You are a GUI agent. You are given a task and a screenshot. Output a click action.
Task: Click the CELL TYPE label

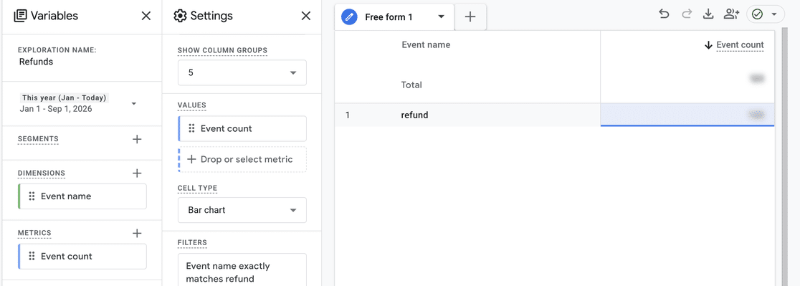pyautogui.click(x=197, y=188)
